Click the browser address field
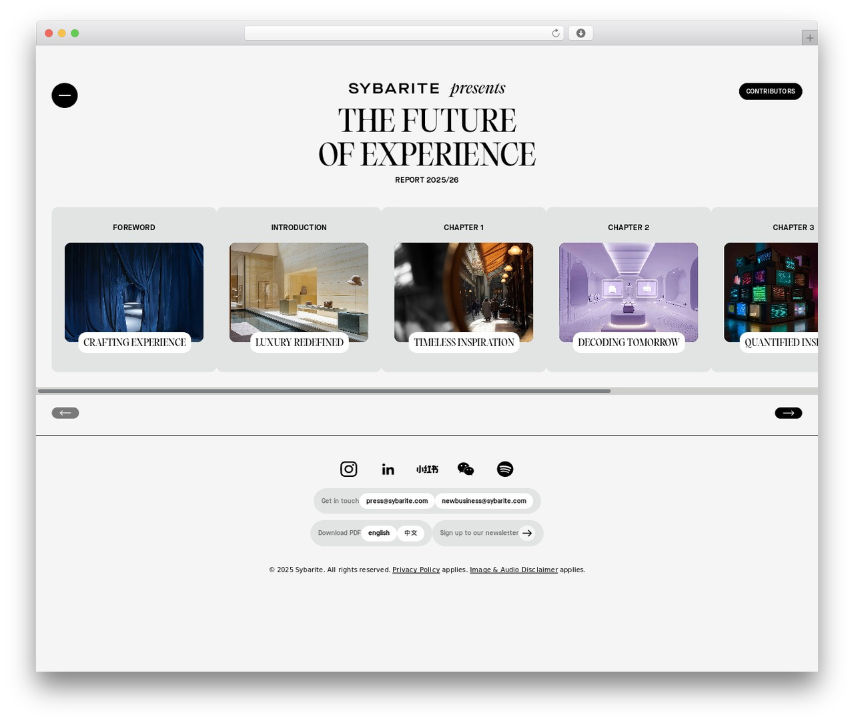 coord(404,33)
